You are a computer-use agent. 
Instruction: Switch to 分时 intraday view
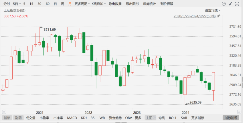coord(7,4)
